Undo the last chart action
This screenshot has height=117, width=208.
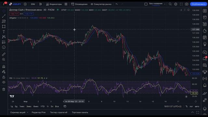[117, 4]
